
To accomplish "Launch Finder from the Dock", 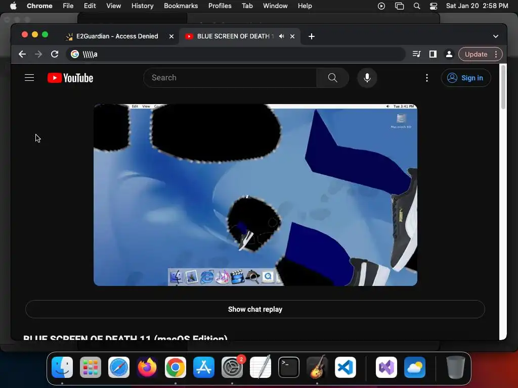I will [62, 367].
